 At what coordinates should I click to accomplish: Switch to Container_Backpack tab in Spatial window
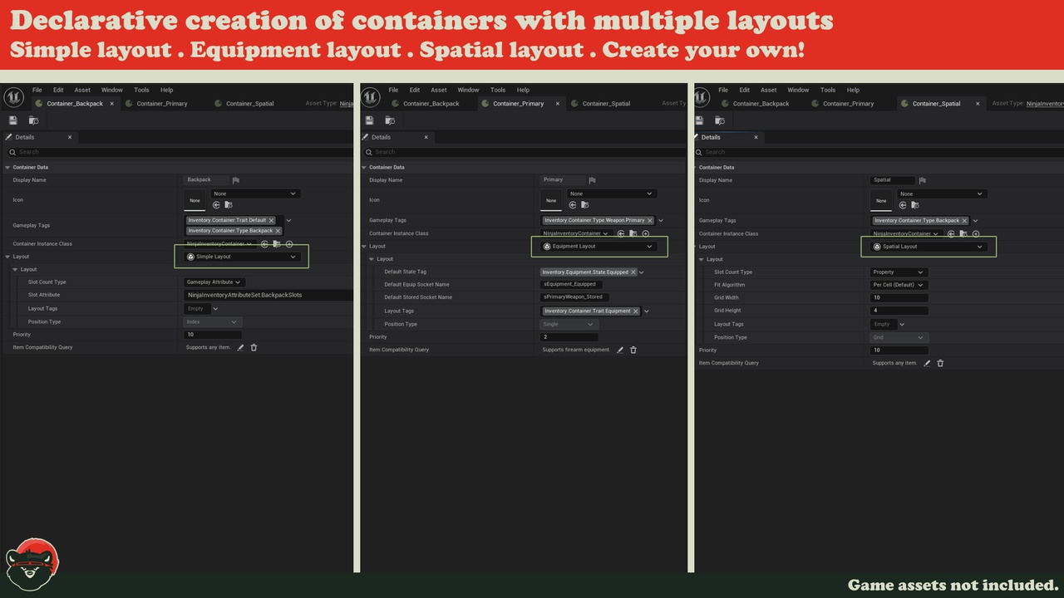pos(761,104)
